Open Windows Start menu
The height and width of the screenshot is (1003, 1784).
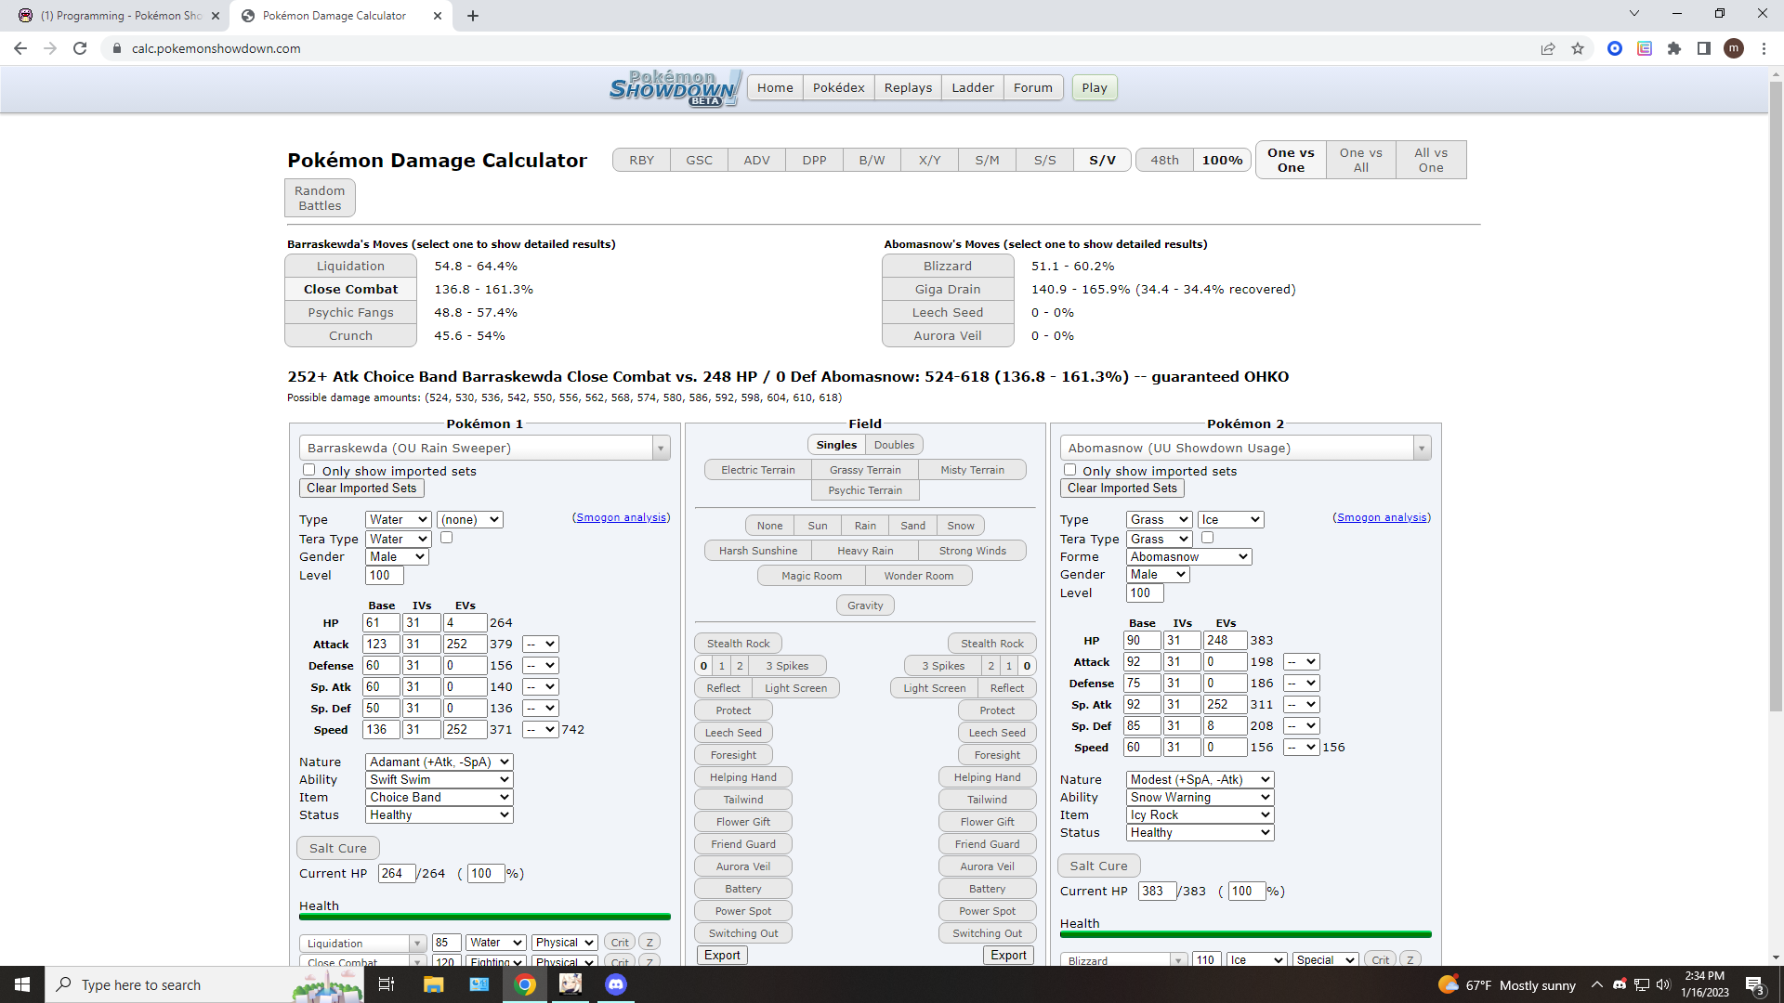22,984
